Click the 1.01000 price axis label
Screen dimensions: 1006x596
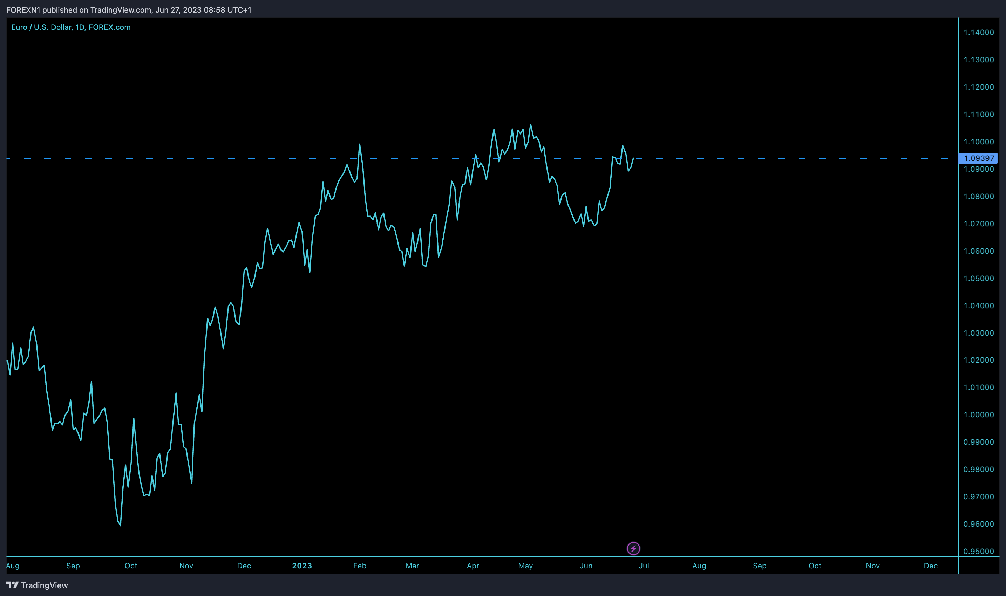point(979,387)
